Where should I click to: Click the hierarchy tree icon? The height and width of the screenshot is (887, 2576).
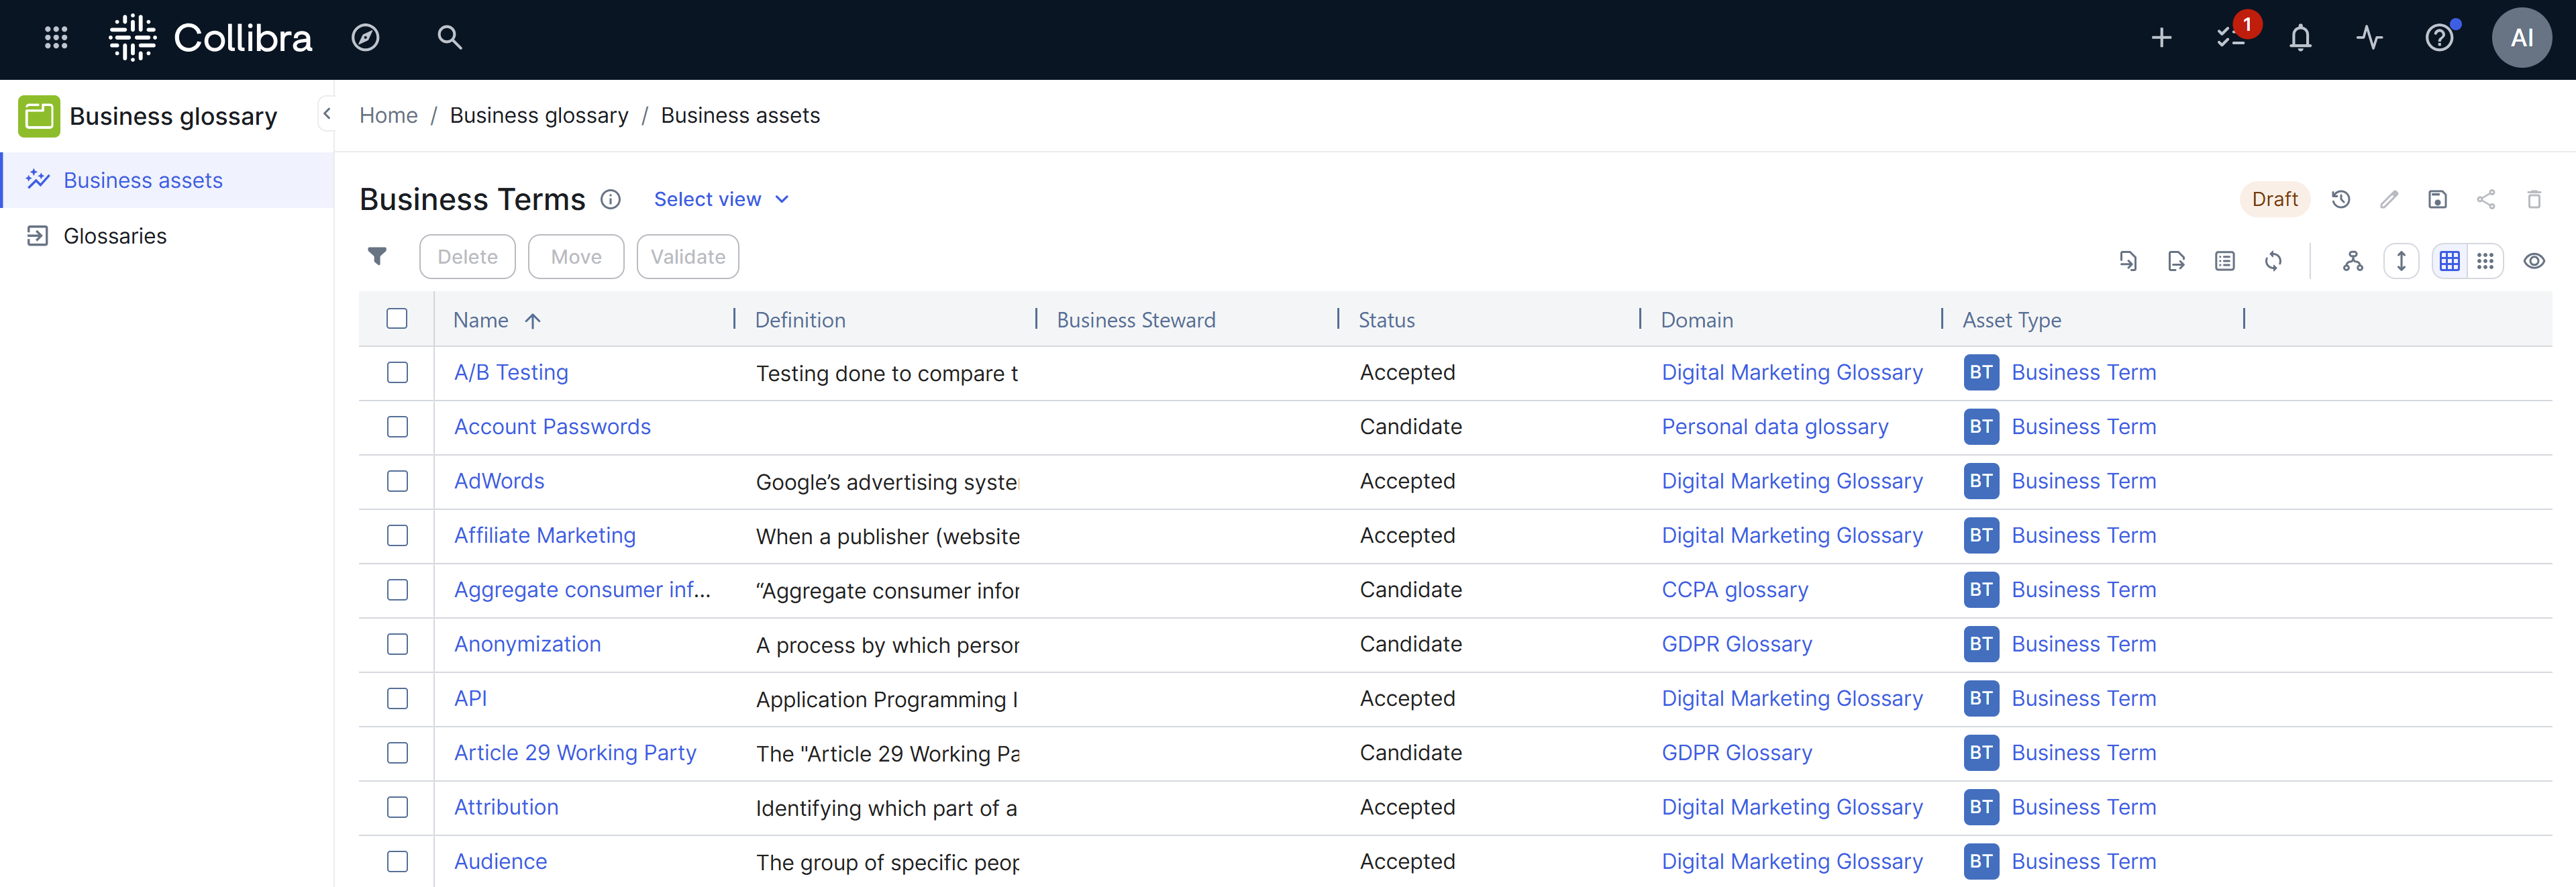2352,261
